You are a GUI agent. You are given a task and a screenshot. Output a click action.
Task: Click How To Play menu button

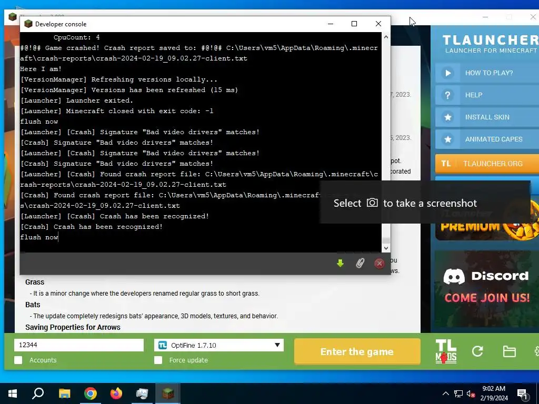(487, 73)
